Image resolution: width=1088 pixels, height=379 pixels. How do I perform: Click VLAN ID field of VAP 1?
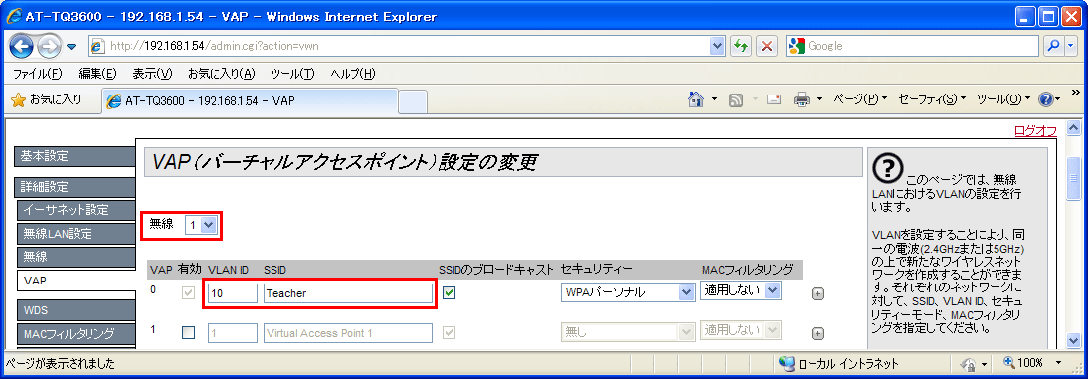click(x=233, y=333)
